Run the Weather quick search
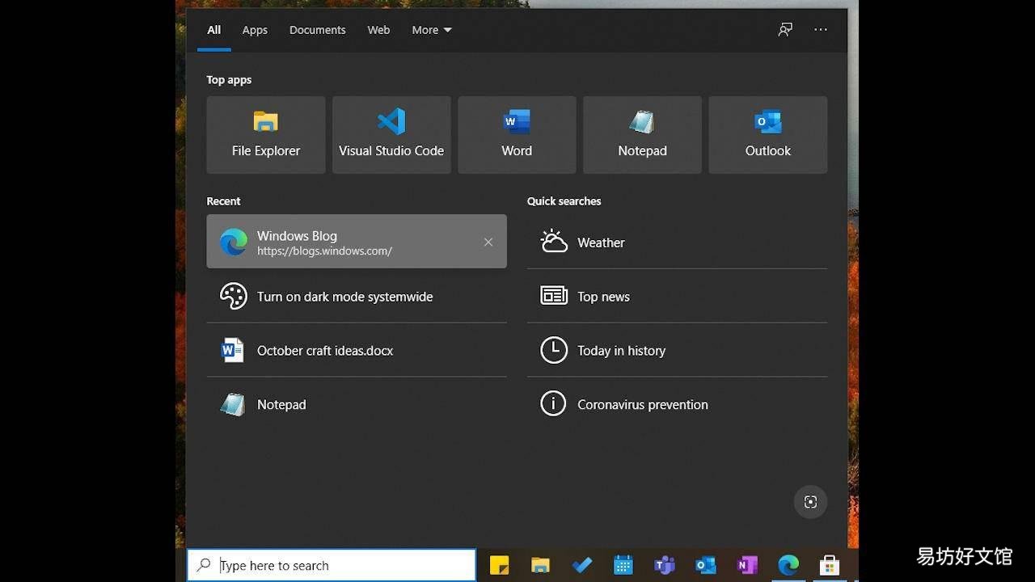The width and height of the screenshot is (1035, 582). point(678,242)
